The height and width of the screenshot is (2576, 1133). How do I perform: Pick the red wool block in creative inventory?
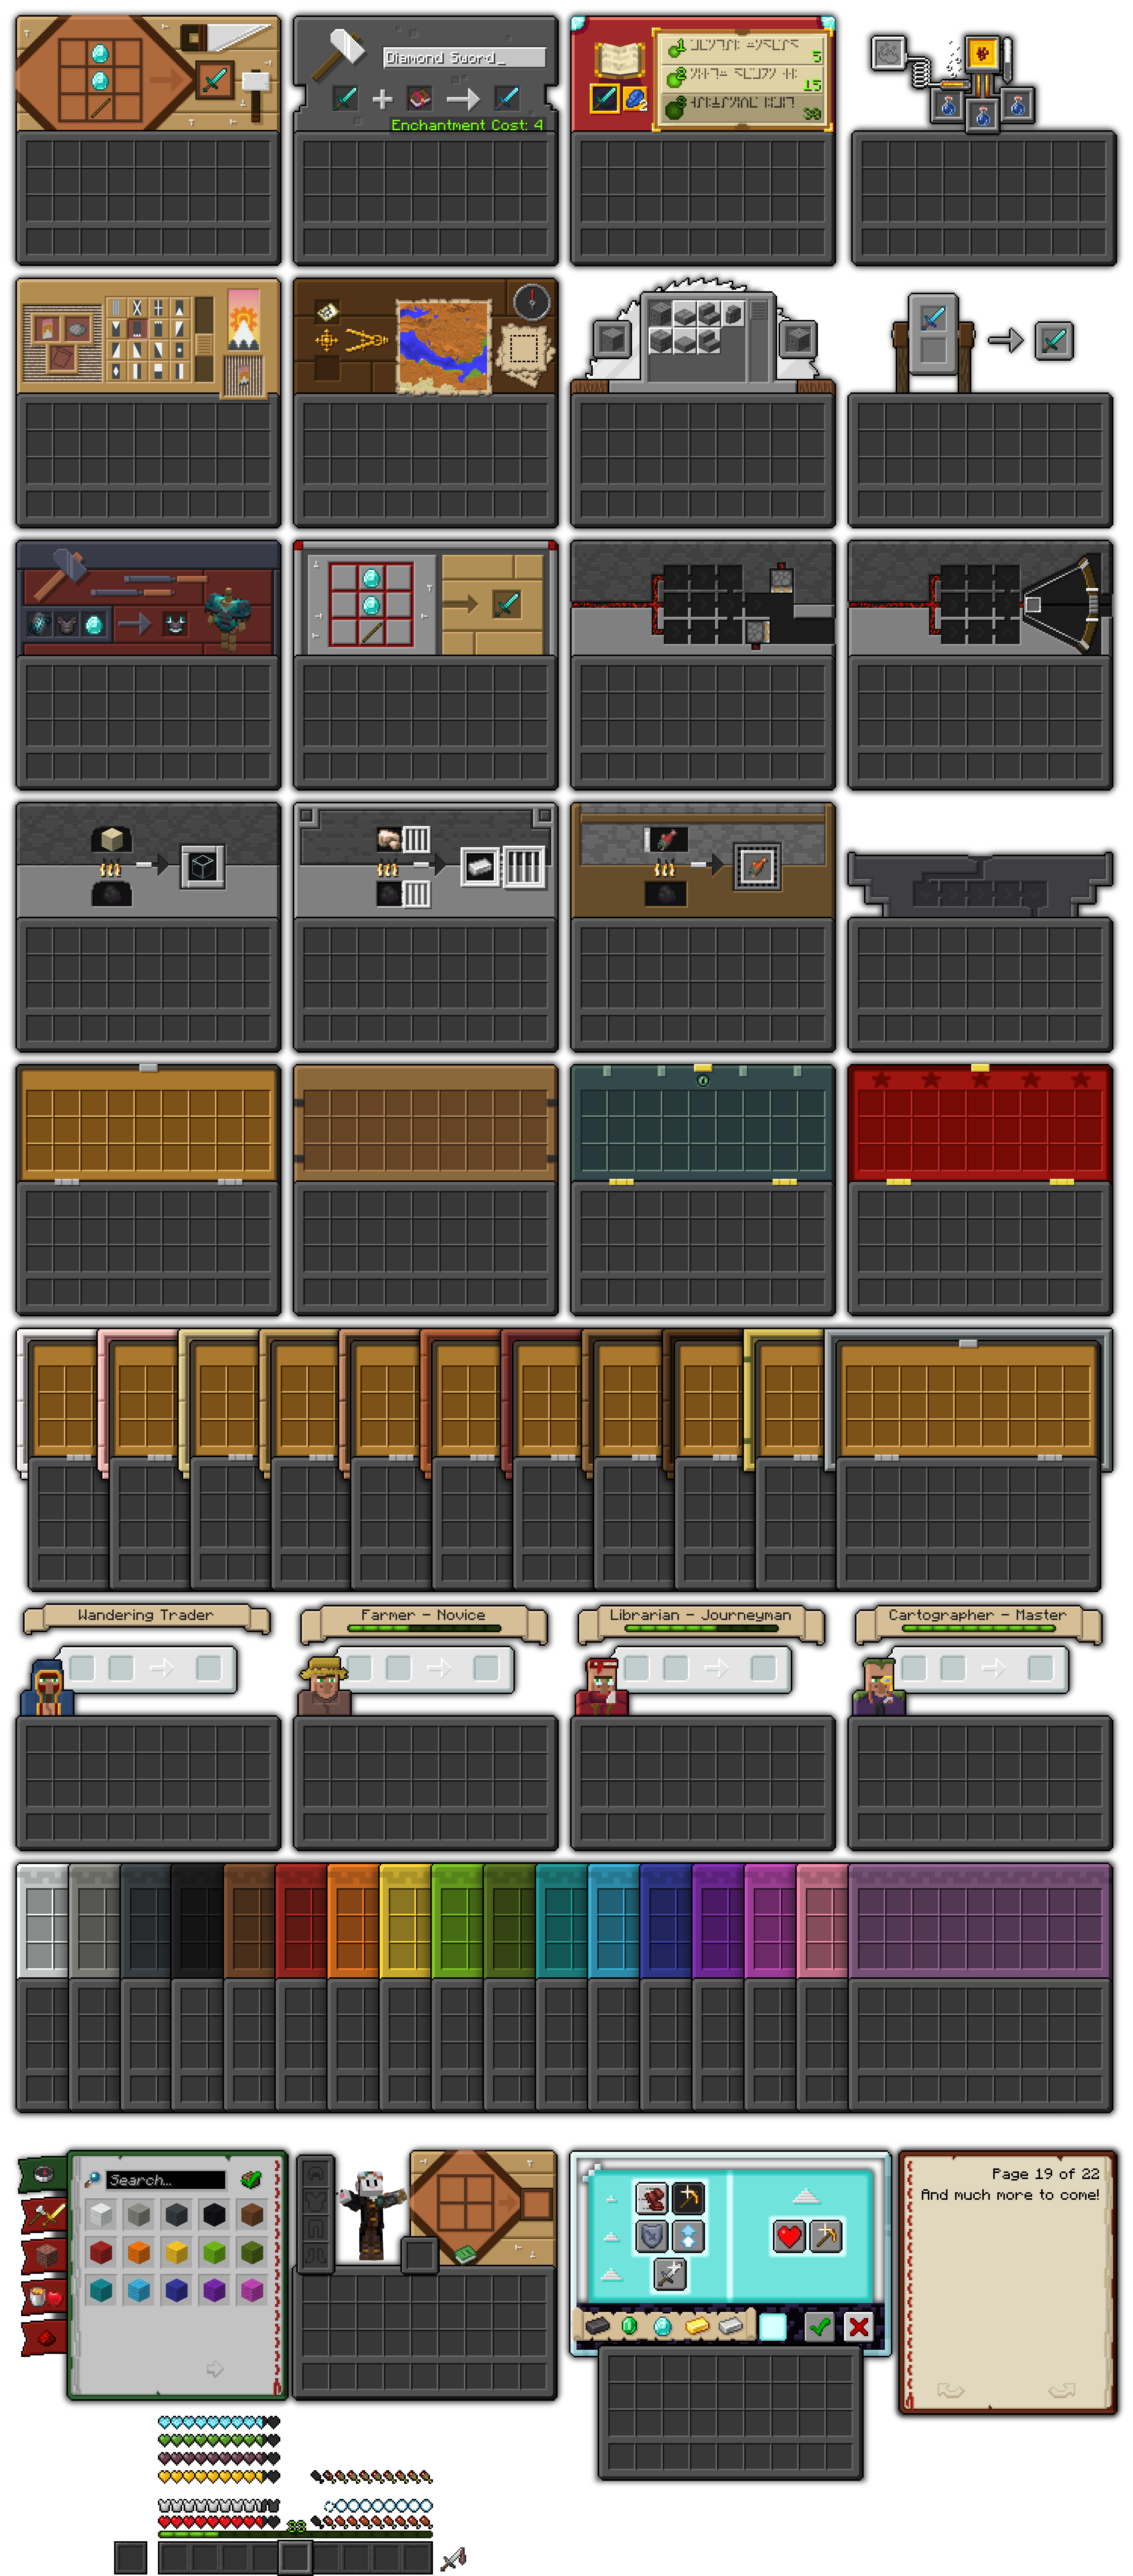(x=101, y=2252)
